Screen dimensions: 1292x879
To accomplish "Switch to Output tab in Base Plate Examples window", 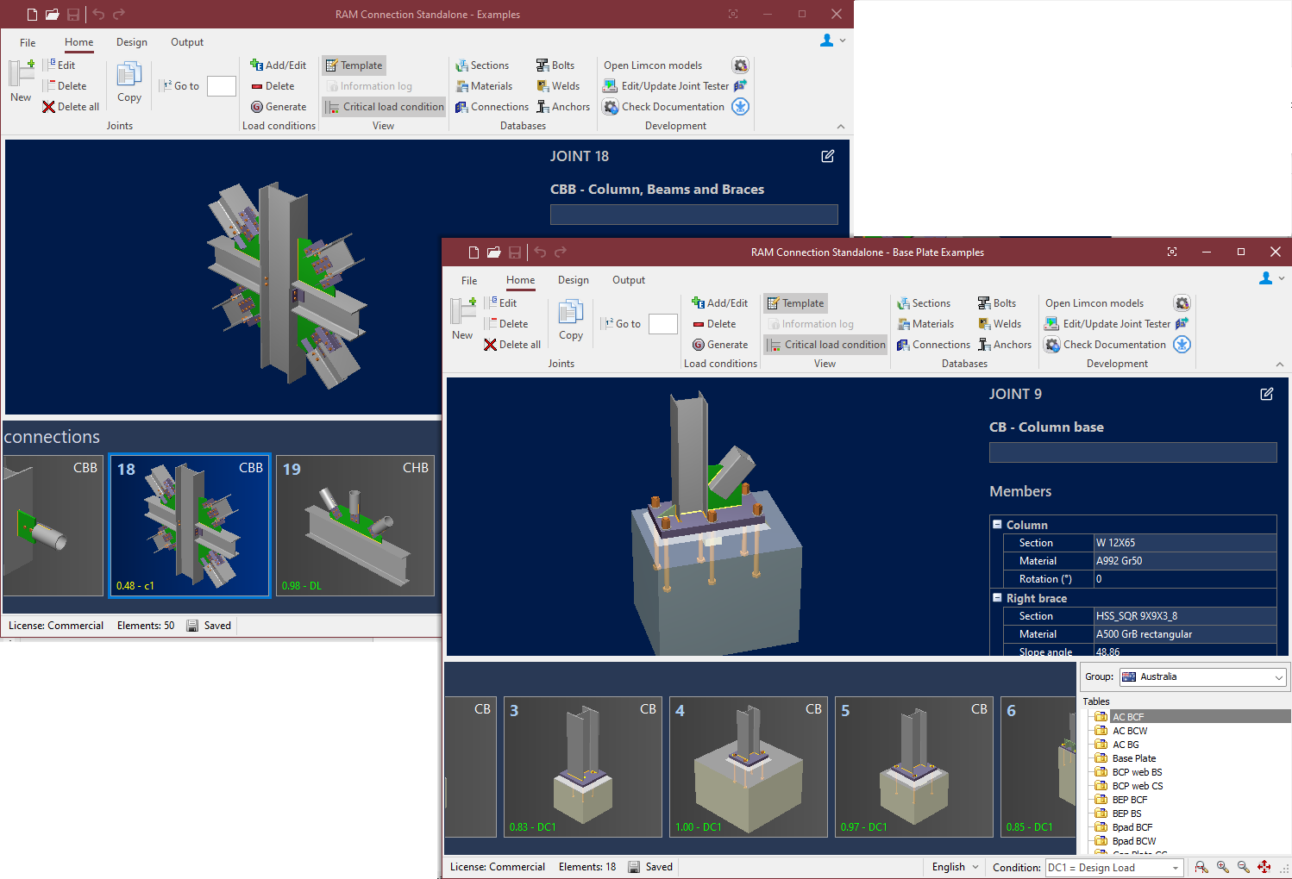I will click(629, 280).
